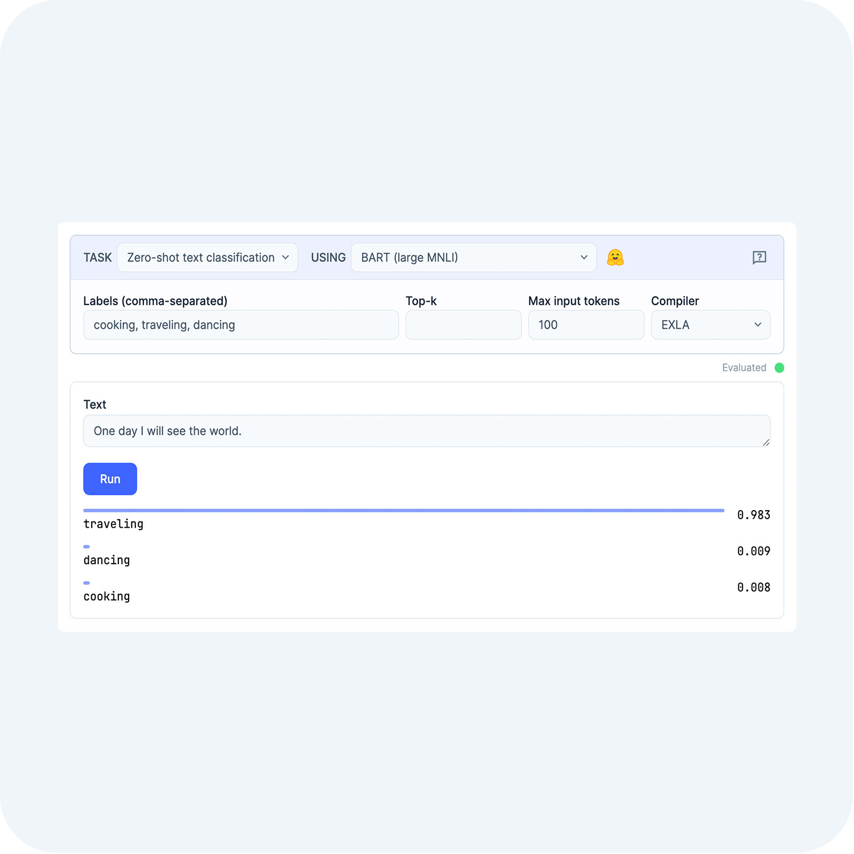Click the 0.983 score value
Screen dimensions: 854x854
tap(754, 515)
